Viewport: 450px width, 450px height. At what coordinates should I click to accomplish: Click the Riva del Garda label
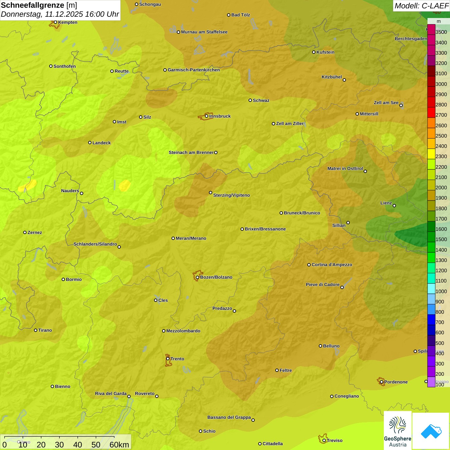pyautogui.click(x=111, y=393)
